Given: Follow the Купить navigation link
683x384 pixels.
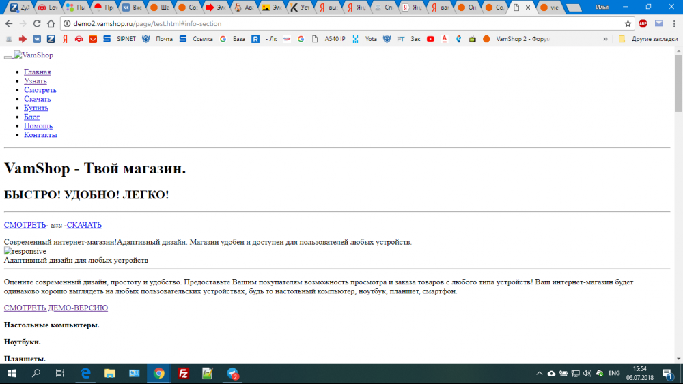Looking at the screenshot, I should coord(36,108).
